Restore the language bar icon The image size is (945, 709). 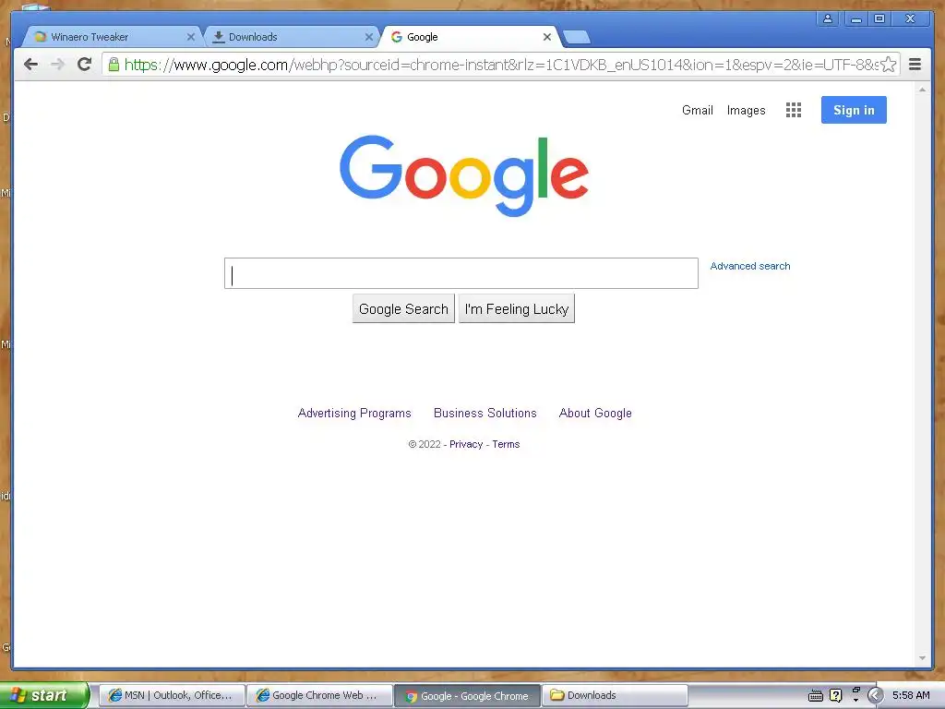click(855, 691)
